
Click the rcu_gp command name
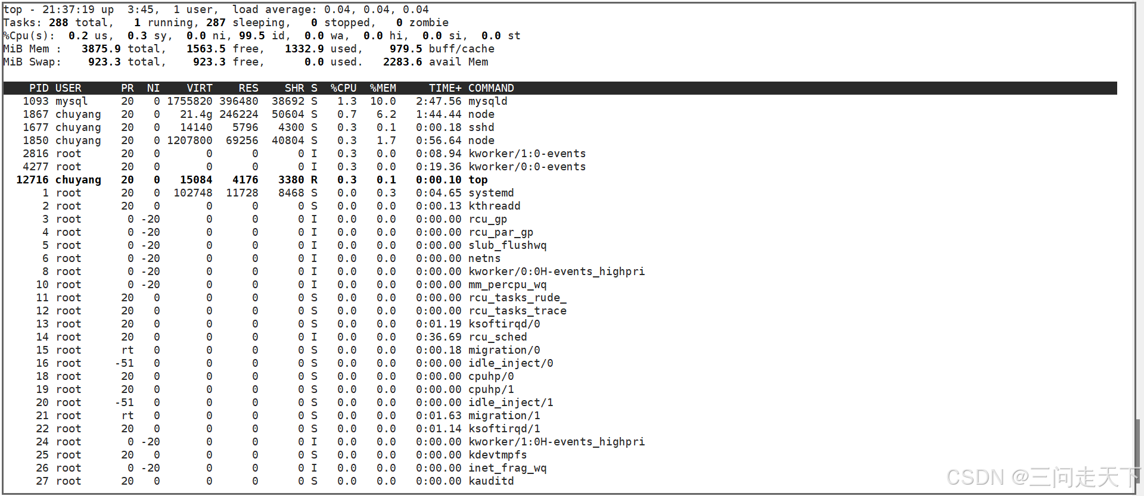tap(488, 219)
